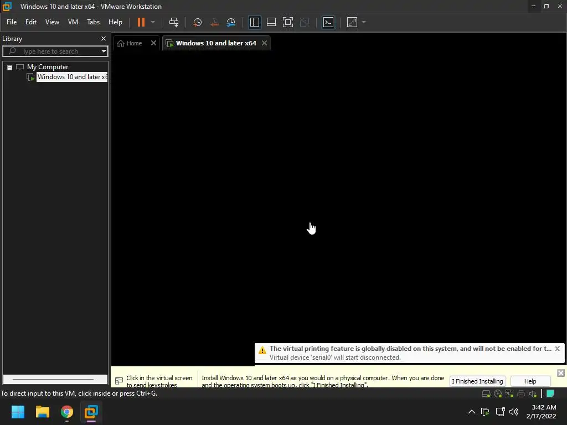567x425 pixels.
Task: Click the Send Ctrl+Alt+Del toolbar icon
Action: tap(174, 22)
